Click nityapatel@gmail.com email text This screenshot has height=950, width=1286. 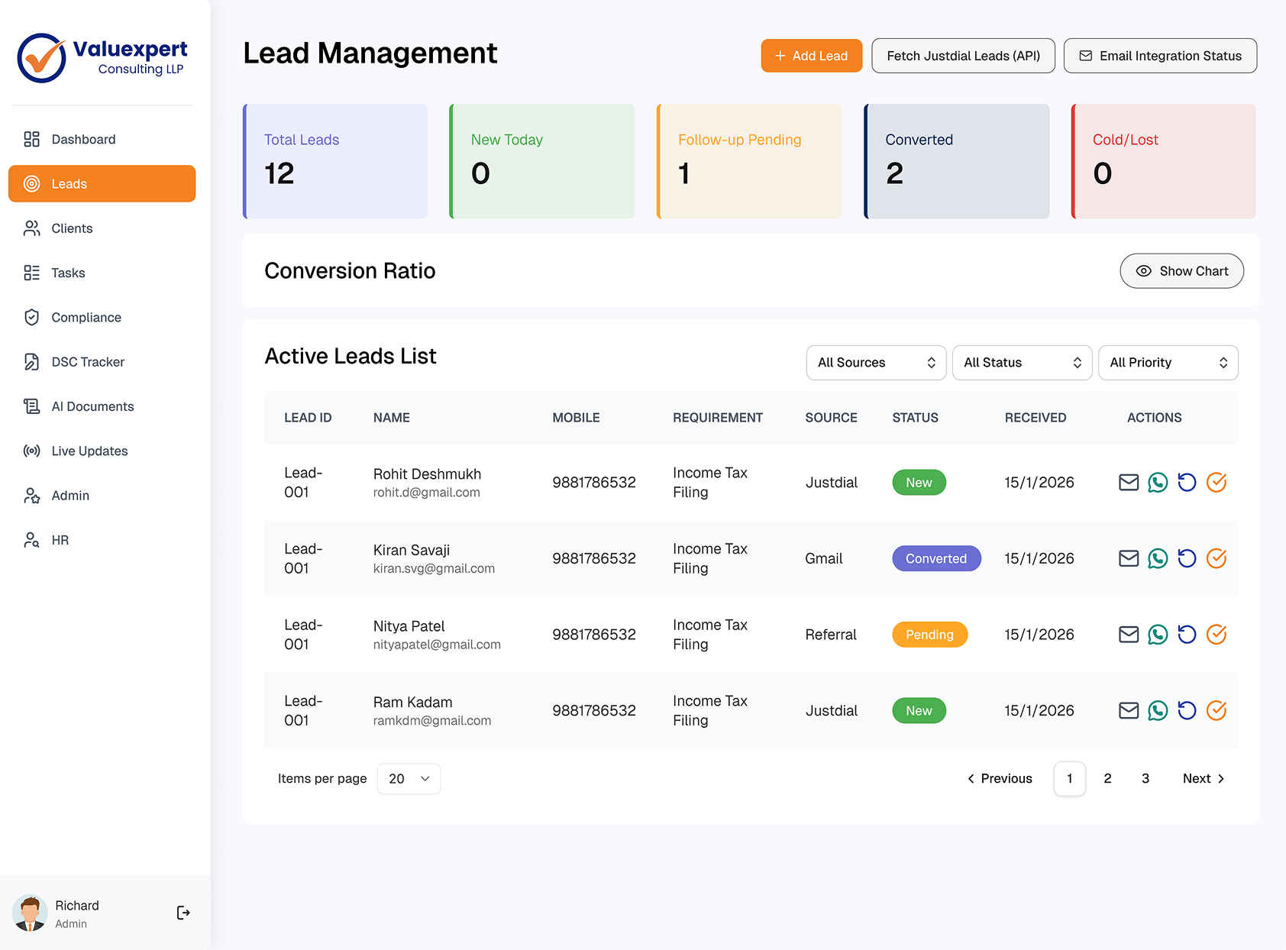437,645
